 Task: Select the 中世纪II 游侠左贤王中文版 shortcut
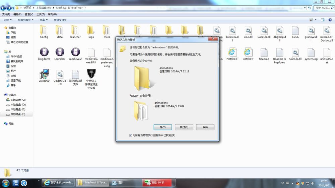[x=91, y=79]
